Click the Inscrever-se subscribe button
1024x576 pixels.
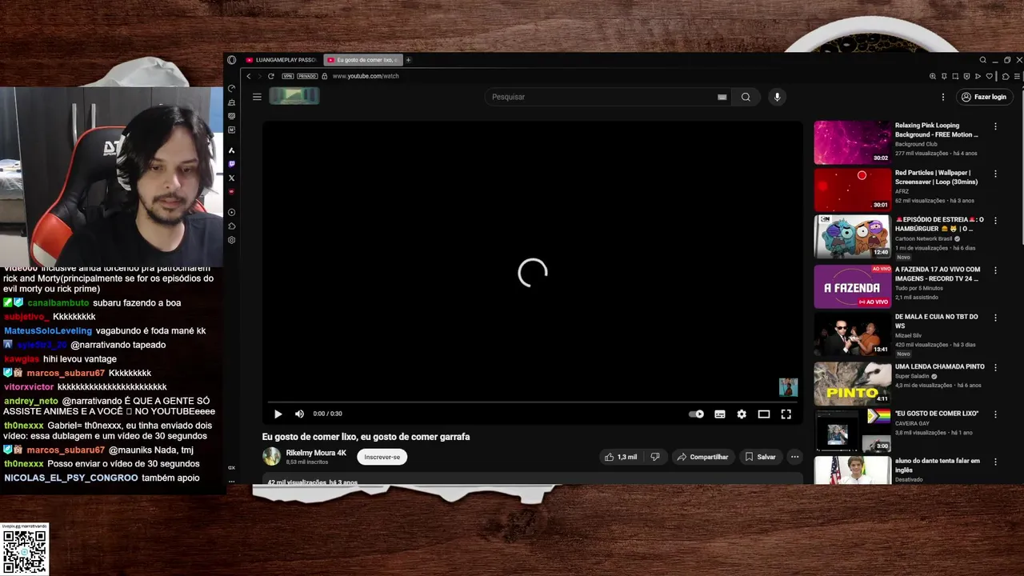click(382, 457)
